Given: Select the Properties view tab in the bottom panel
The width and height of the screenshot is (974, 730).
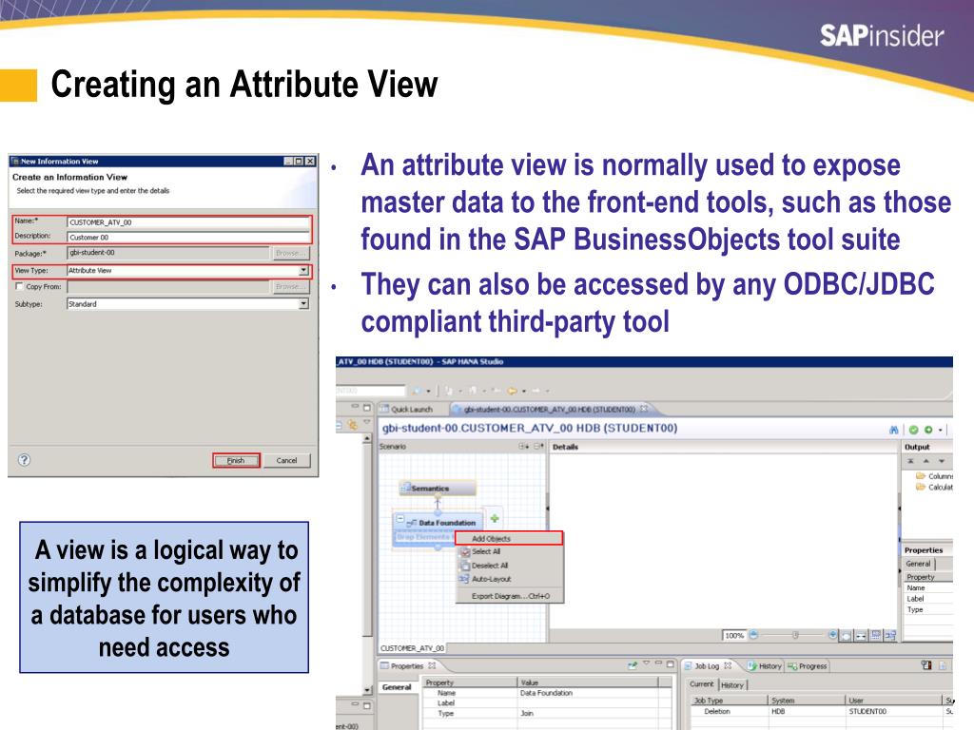Looking at the screenshot, I should pos(408,666).
